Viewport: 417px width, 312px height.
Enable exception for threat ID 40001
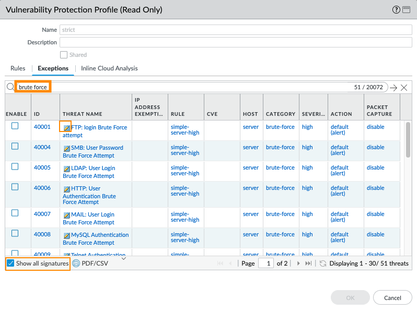tap(15, 126)
